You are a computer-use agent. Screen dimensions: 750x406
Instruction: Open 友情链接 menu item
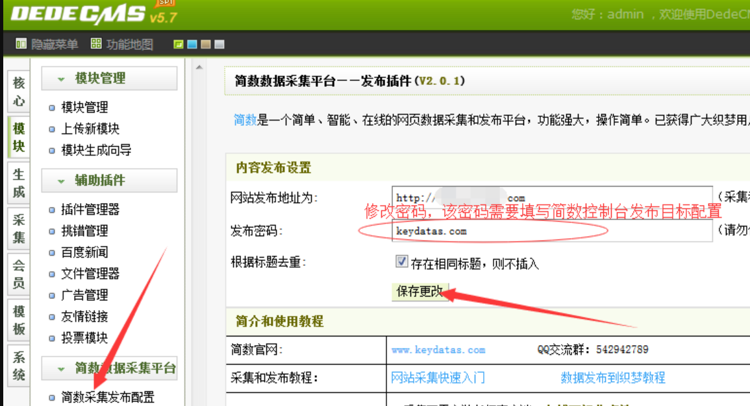pyautogui.click(x=84, y=316)
